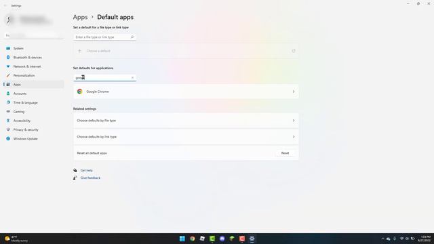Open the Get help link
The width and height of the screenshot is (434, 244).
tap(86, 170)
